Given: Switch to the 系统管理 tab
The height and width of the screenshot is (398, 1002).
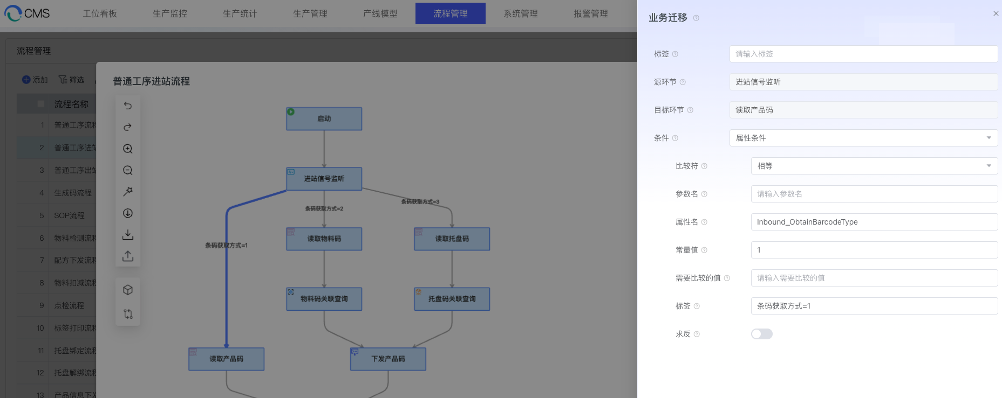Looking at the screenshot, I should [521, 13].
